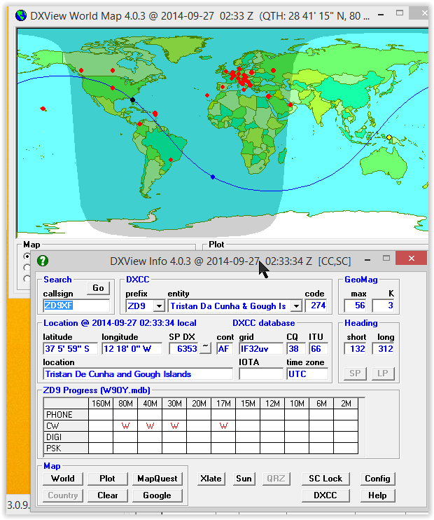This screenshot has width=434, height=520.
Task: Click the CW 40M progress cell
Action: pos(150,426)
